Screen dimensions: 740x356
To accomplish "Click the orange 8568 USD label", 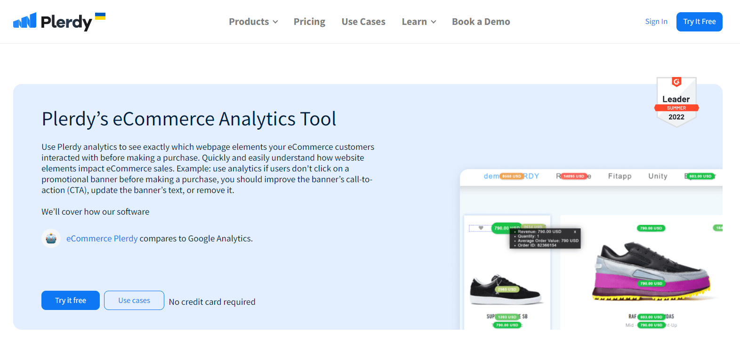I will coord(512,176).
